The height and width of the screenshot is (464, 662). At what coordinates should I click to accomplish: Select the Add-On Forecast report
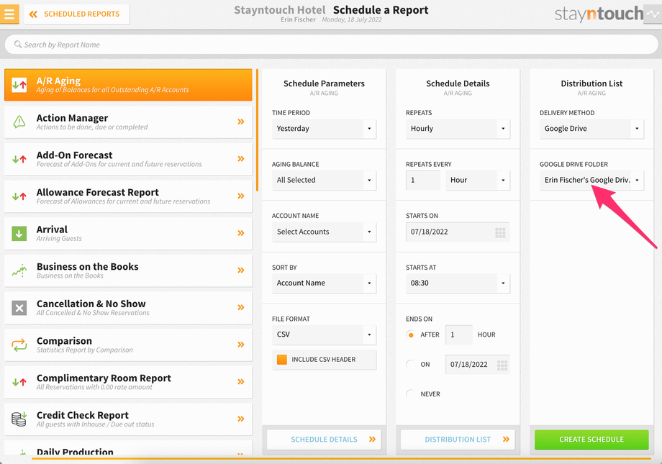click(128, 159)
